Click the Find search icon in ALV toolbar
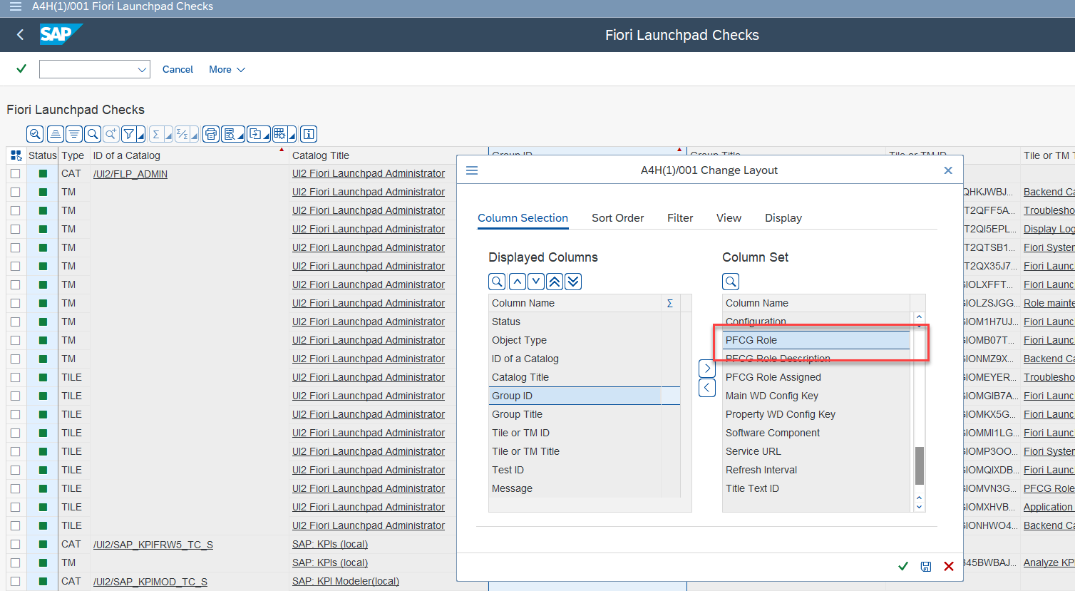This screenshot has height=591, width=1075. [x=93, y=134]
